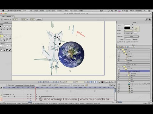This screenshot has height=114, width=153.
Task: Open the Animation menu
Action: click(50, 11)
